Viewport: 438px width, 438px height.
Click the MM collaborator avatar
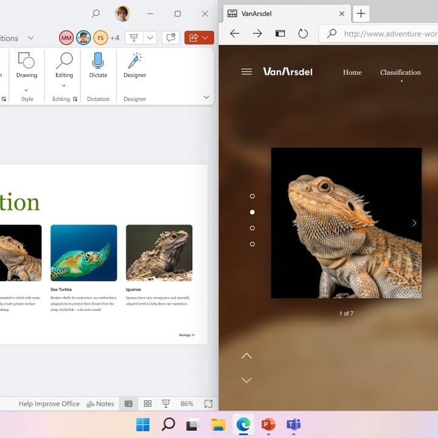click(x=66, y=38)
